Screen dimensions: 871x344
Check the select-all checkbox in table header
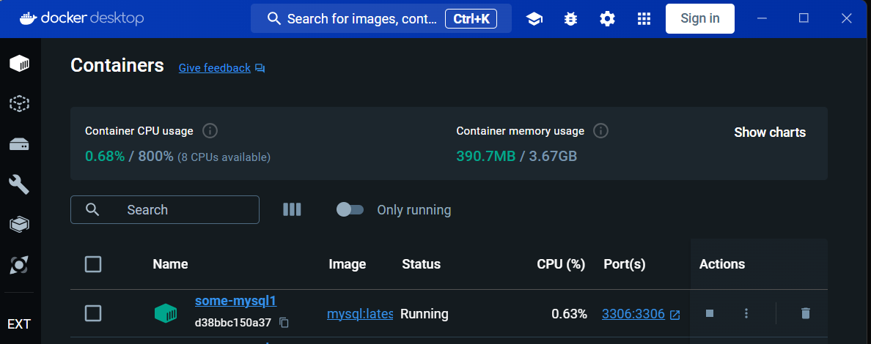pos(93,264)
